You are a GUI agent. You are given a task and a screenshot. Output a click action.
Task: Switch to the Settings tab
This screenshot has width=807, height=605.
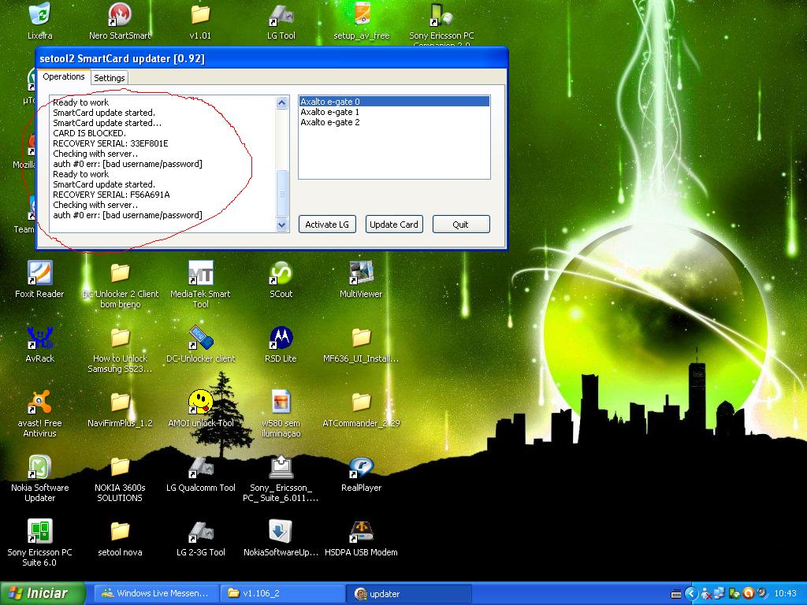tap(109, 78)
